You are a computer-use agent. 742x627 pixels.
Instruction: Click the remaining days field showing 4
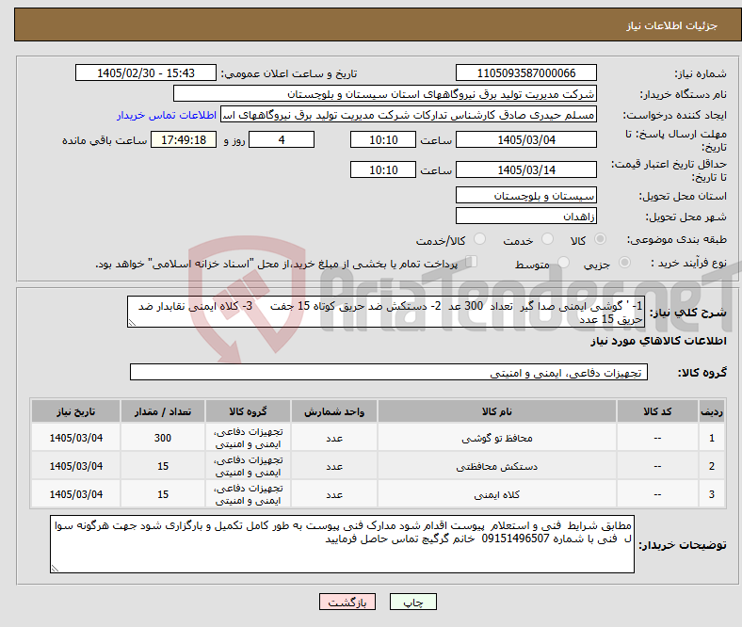(x=282, y=140)
